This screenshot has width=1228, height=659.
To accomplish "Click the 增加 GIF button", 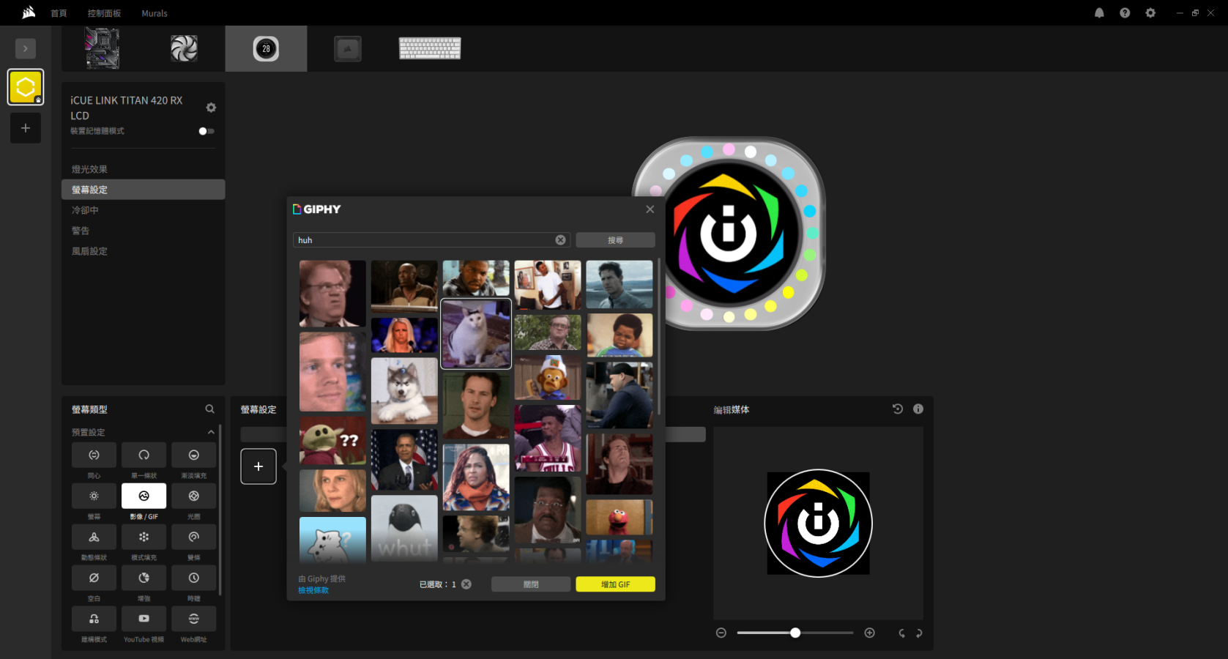I will coord(615,584).
